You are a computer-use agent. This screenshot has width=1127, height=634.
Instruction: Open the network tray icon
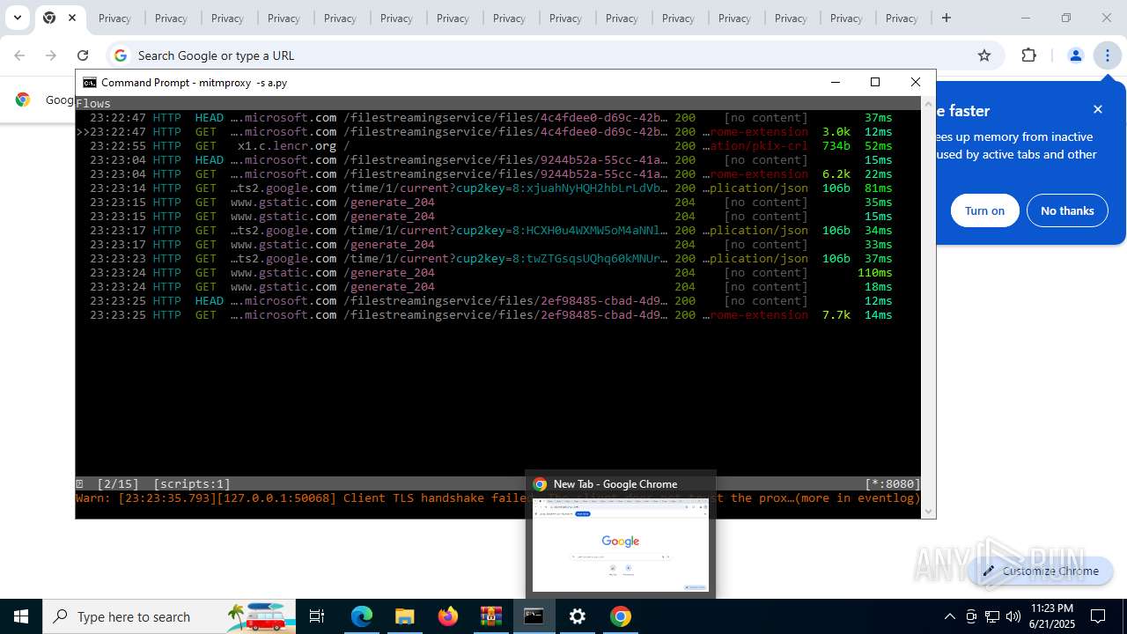point(992,616)
